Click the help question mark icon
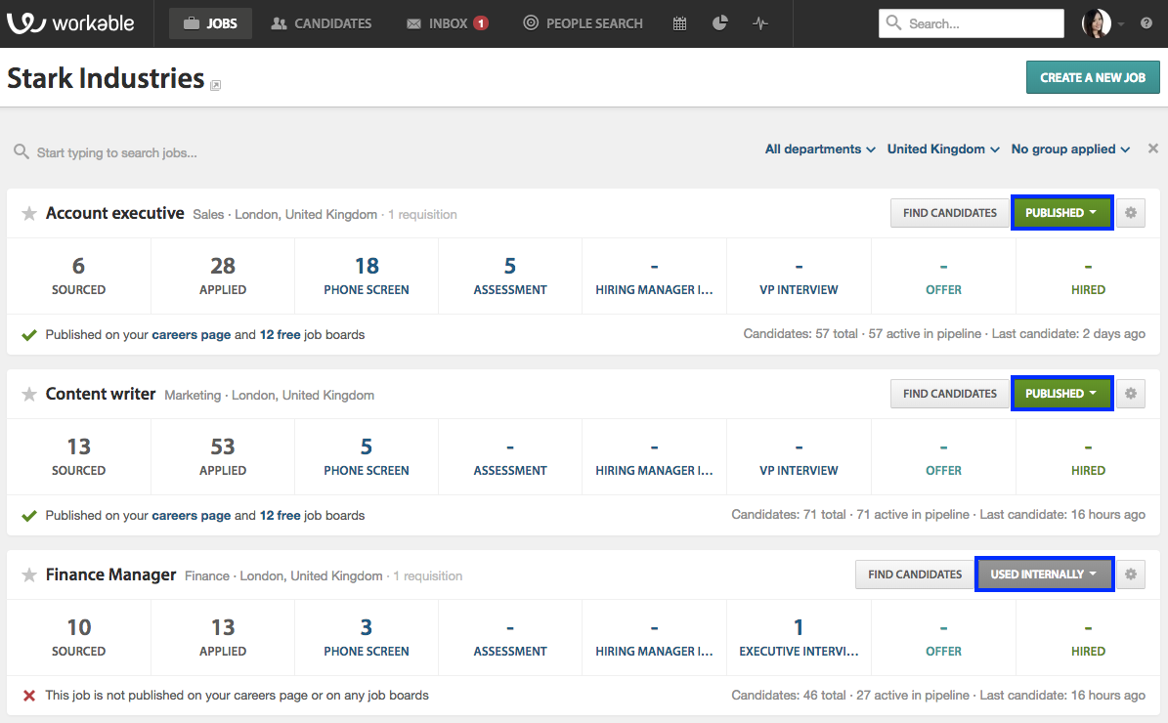The width and height of the screenshot is (1168, 723). (1146, 23)
